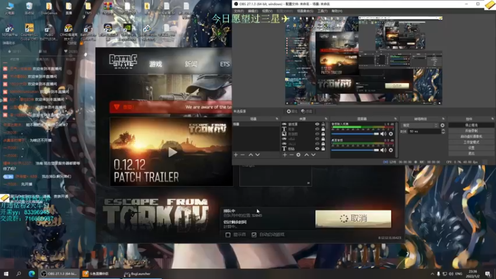Open OBS Help menu
The image size is (496, 279).
click(x=337, y=11)
